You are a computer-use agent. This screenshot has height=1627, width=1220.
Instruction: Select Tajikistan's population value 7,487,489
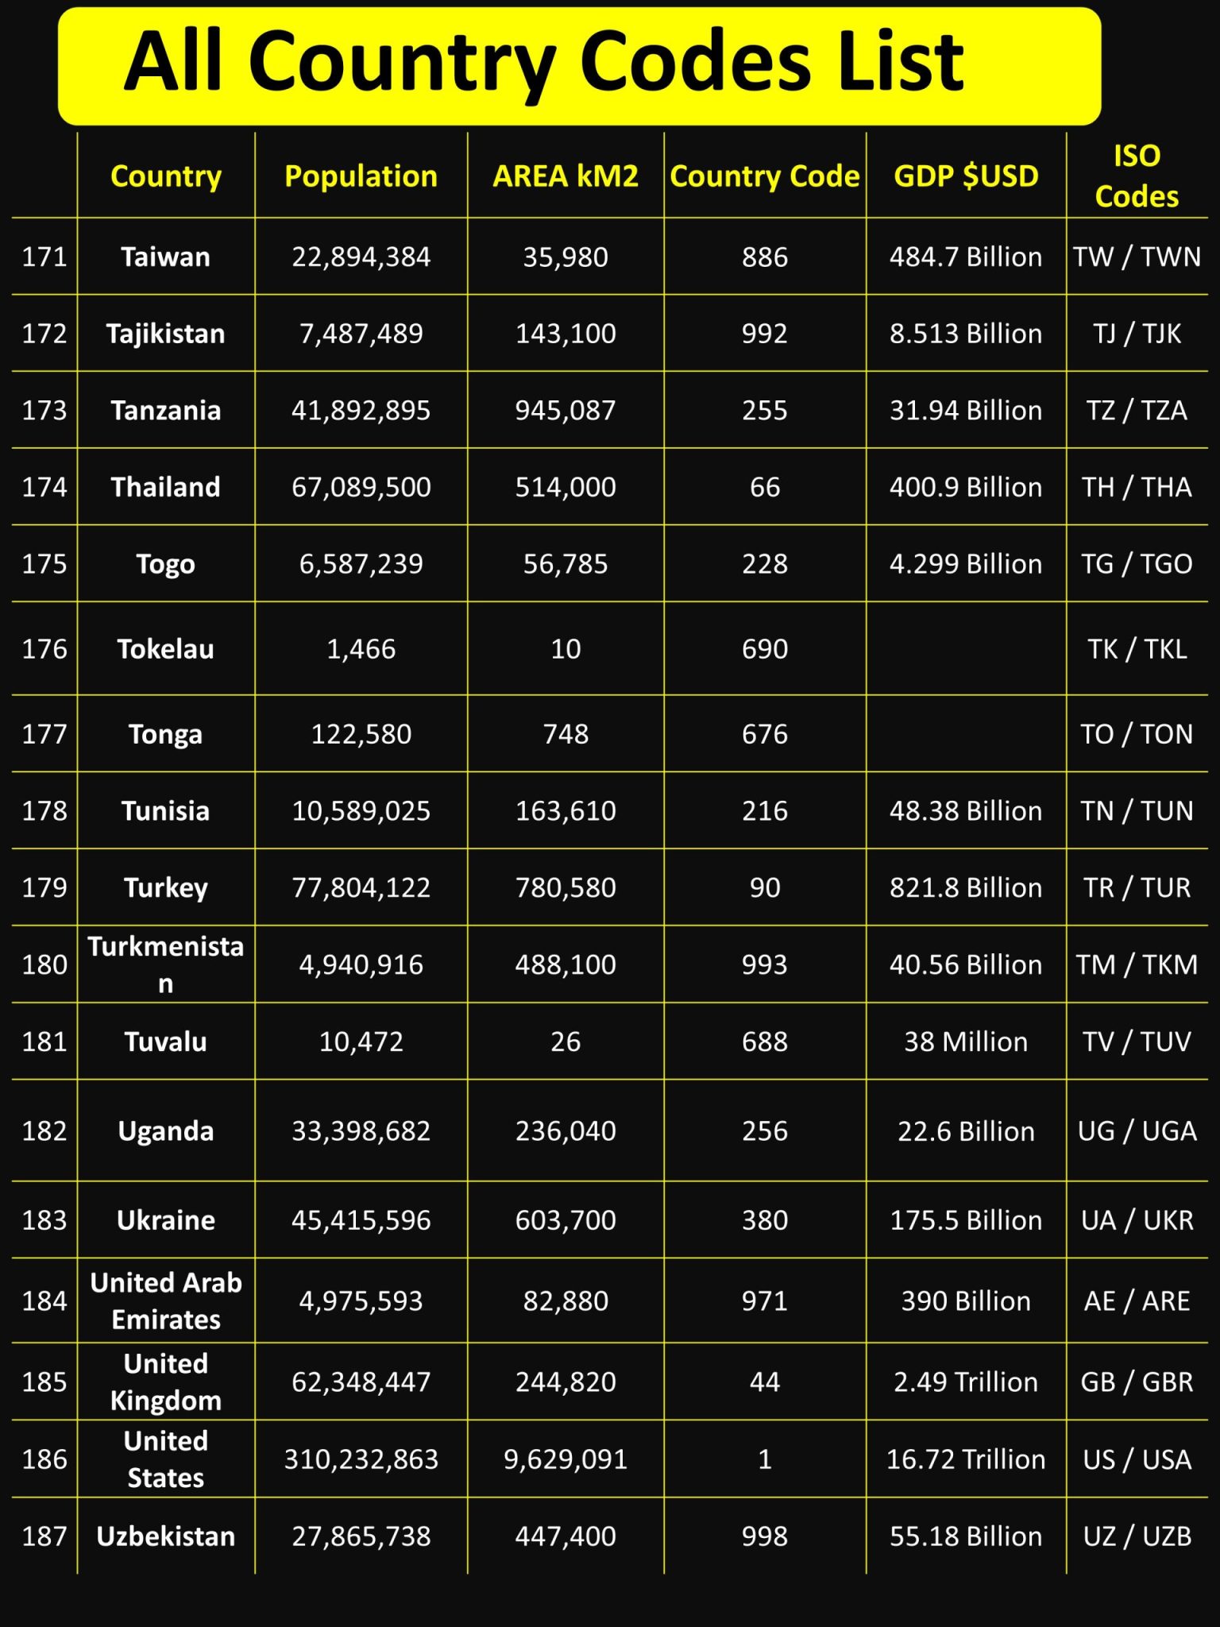click(x=361, y=334)
